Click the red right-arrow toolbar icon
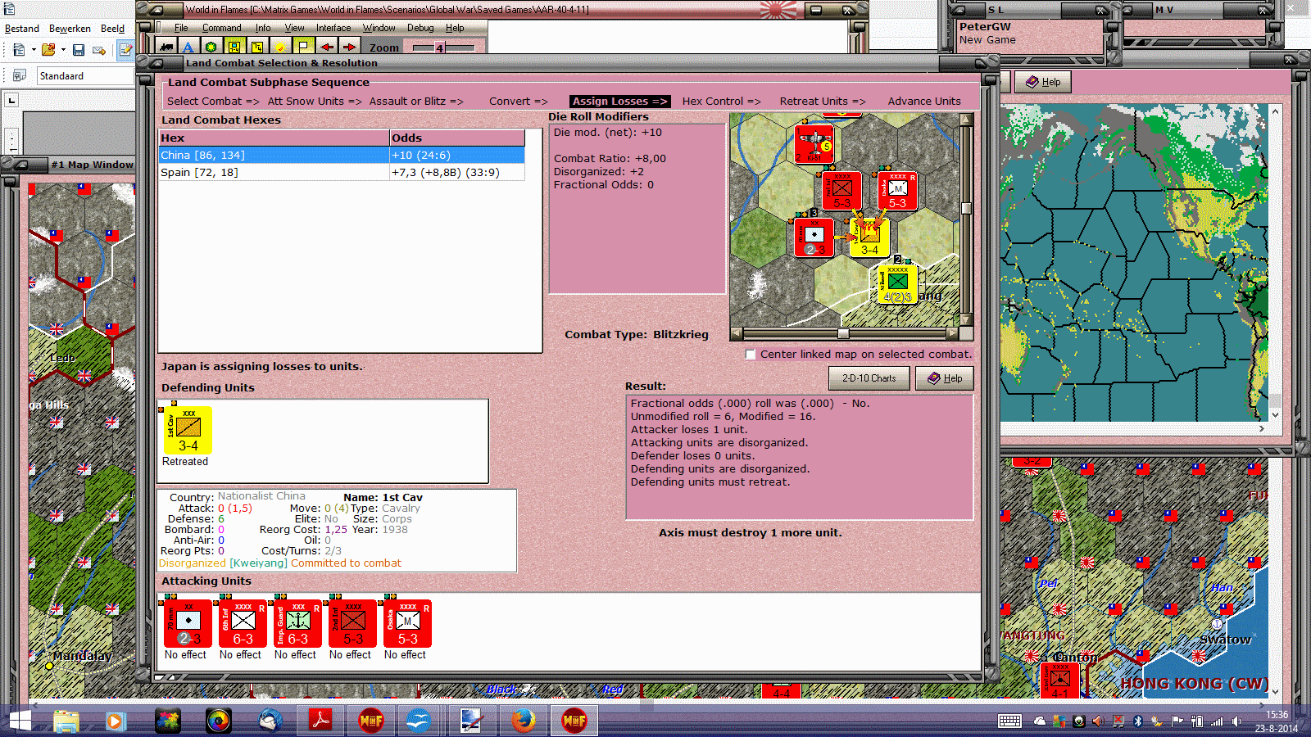1311x737 pixels. (351, 47)
